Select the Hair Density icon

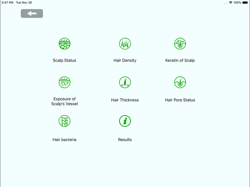coord(125,43)
